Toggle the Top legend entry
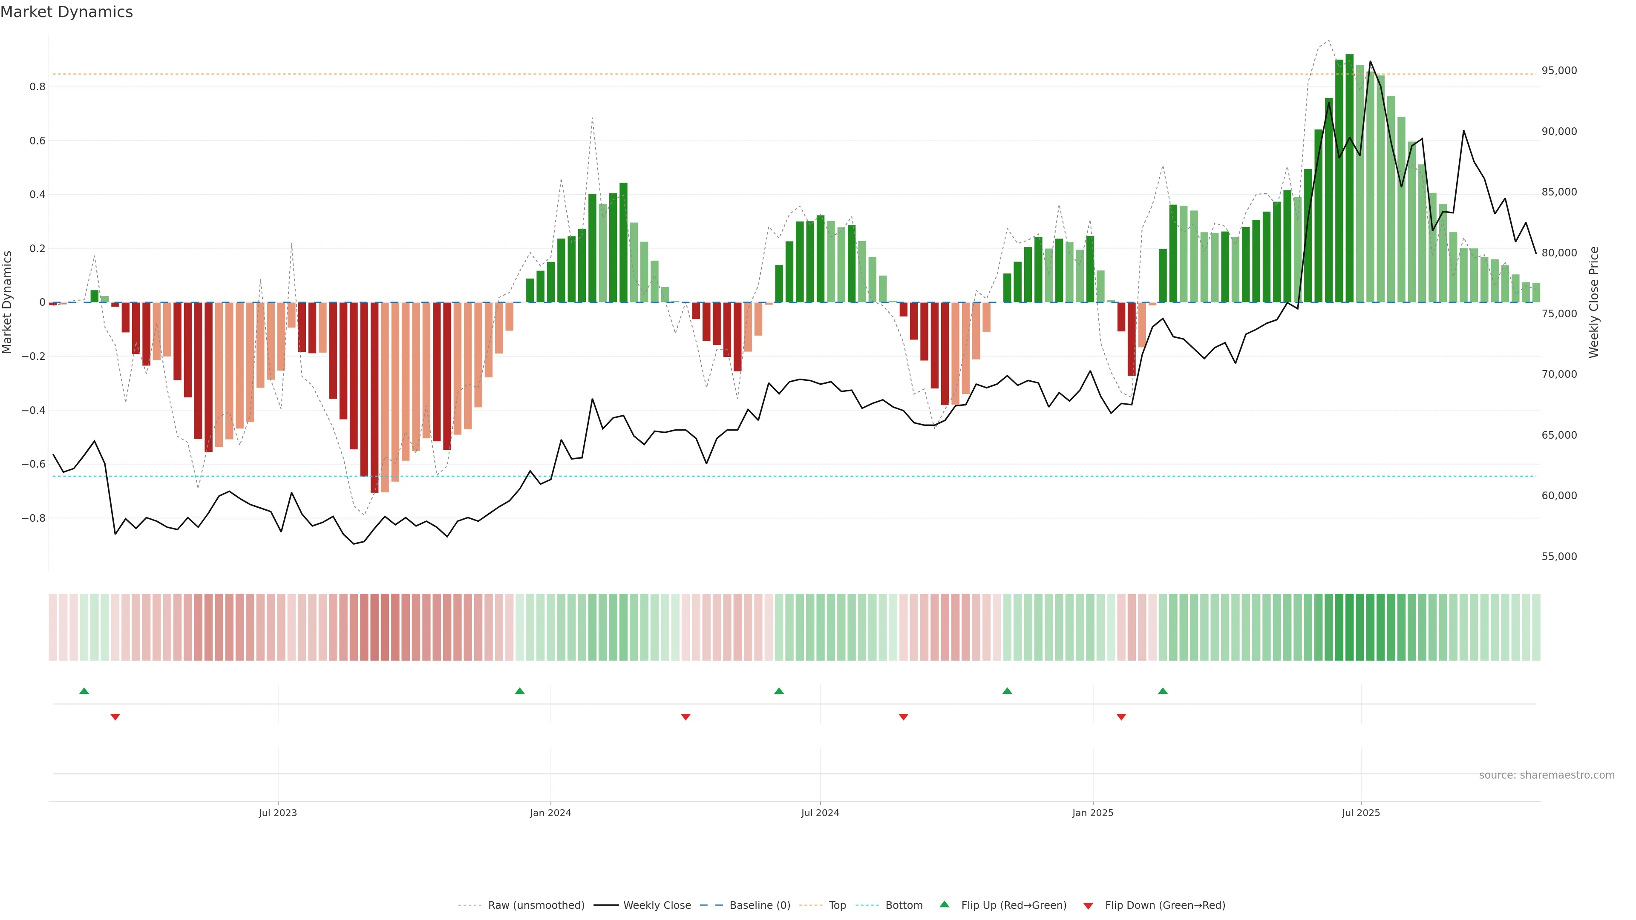 [x=837, y=906]
